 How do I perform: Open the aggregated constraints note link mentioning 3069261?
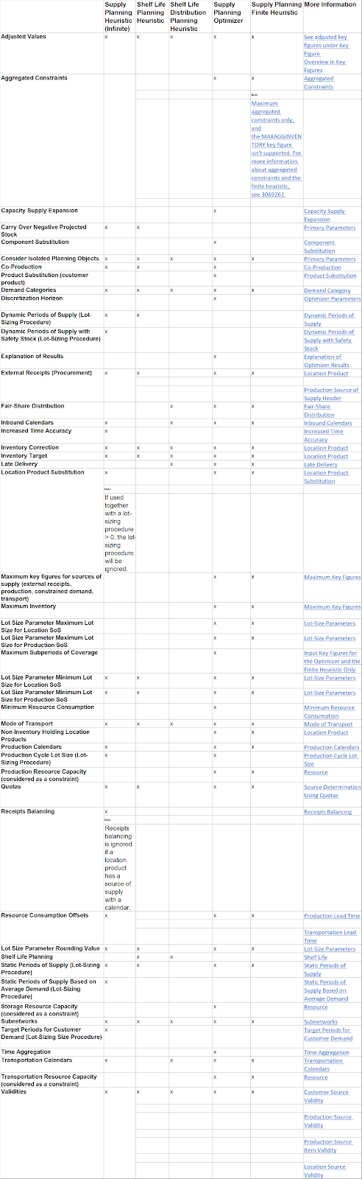click(x=277, y=149)
